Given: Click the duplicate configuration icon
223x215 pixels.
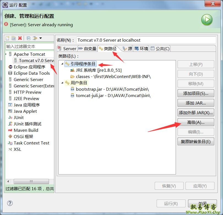Looking at the screenshot, I should (14, 38).
